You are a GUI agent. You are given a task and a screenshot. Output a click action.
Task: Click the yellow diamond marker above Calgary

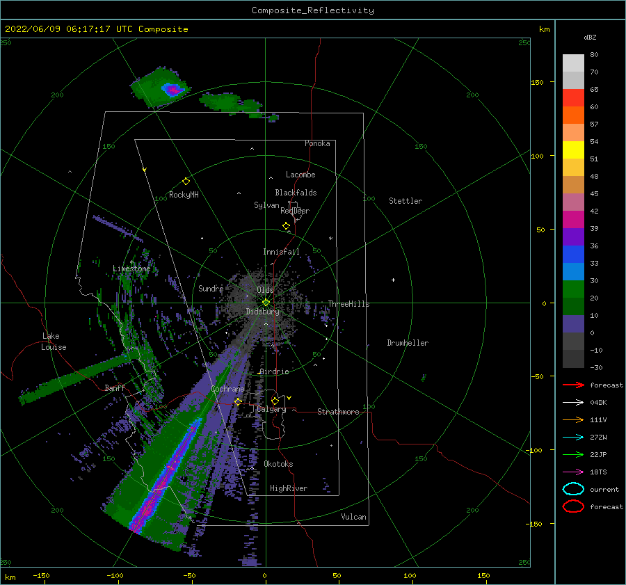tap(275, 401)
